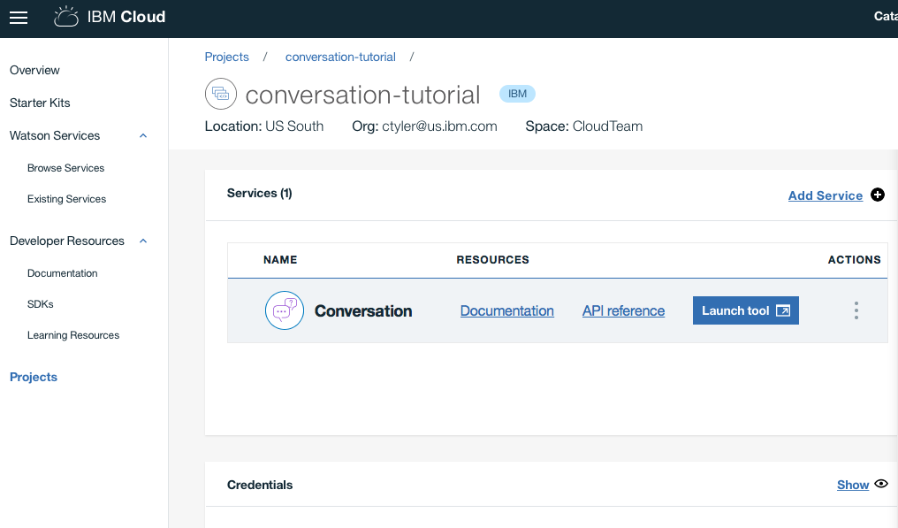Open the Conversation Documentation link

(x=506, y=310)
